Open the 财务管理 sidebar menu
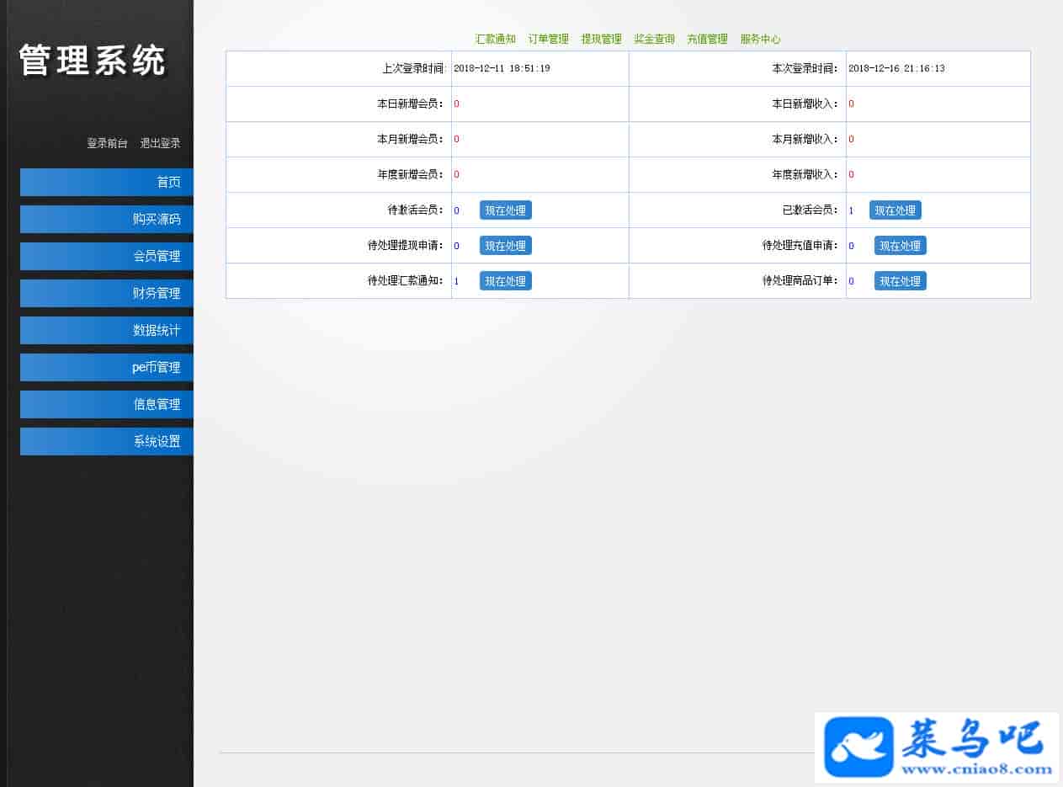 click(107, 293)
